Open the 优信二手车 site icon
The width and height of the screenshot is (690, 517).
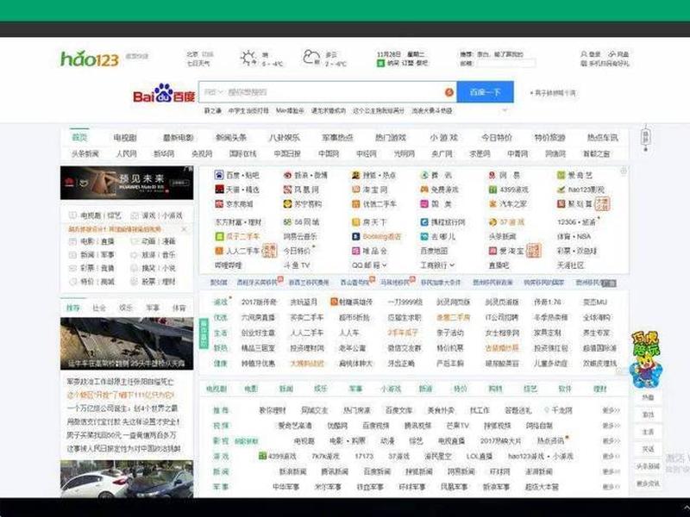(x=355, y=204)
